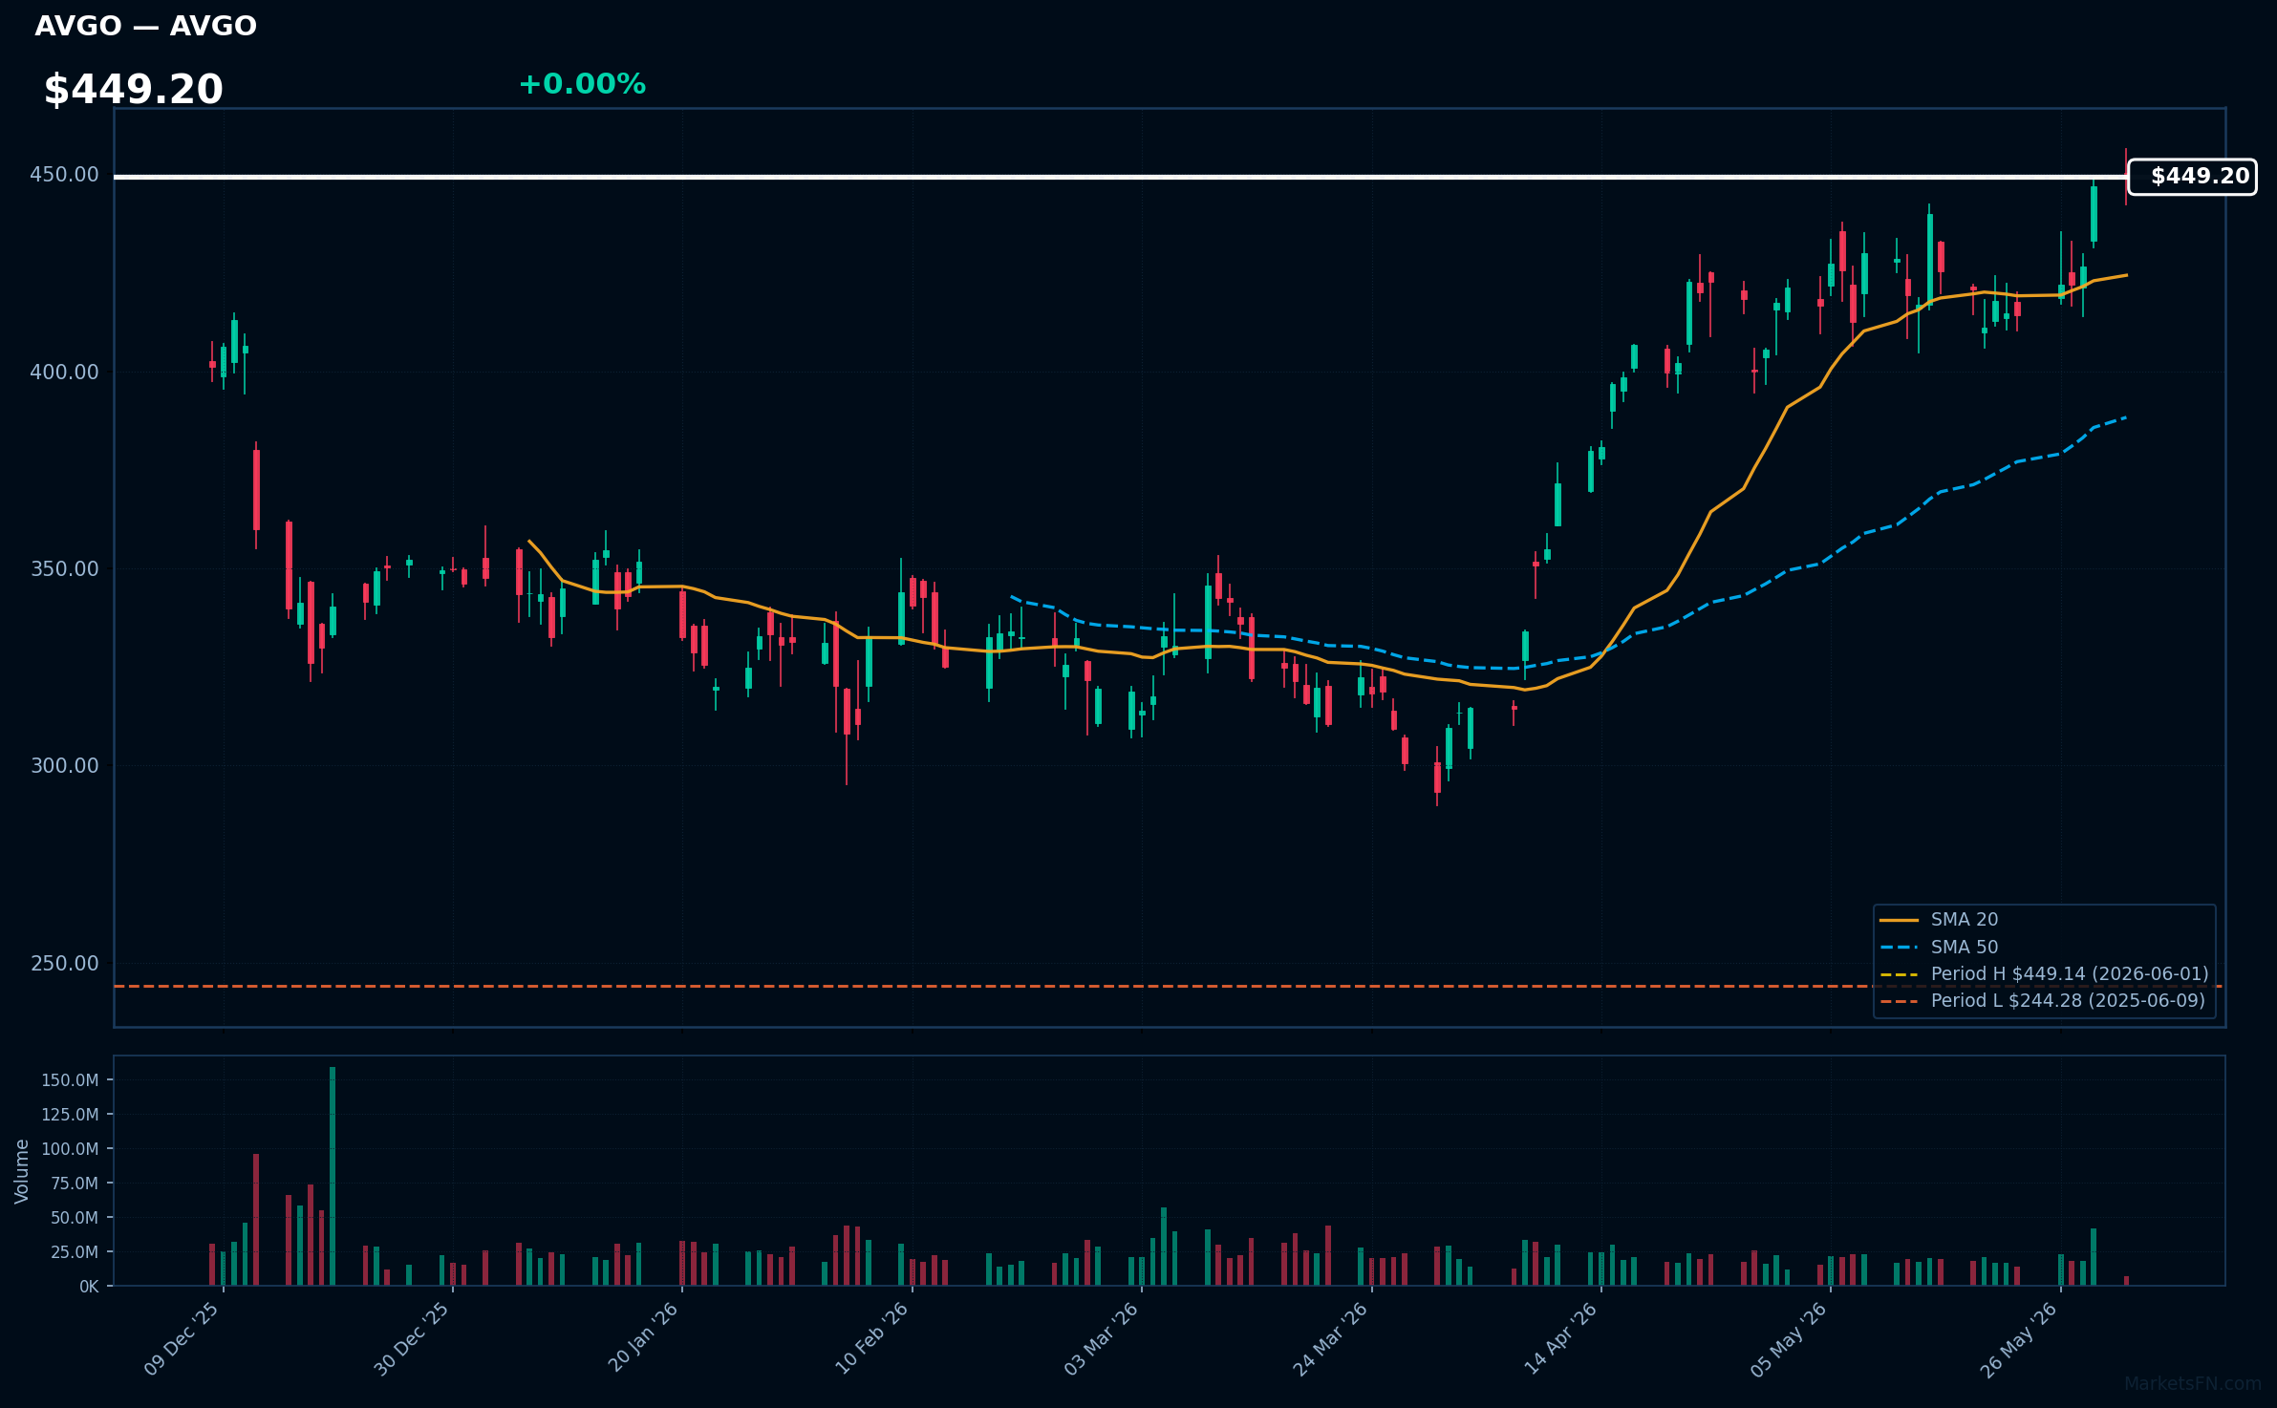Select the 05 May '26 date label
Screen dimensions: 2277x1408
[x=1789, y=1338]
